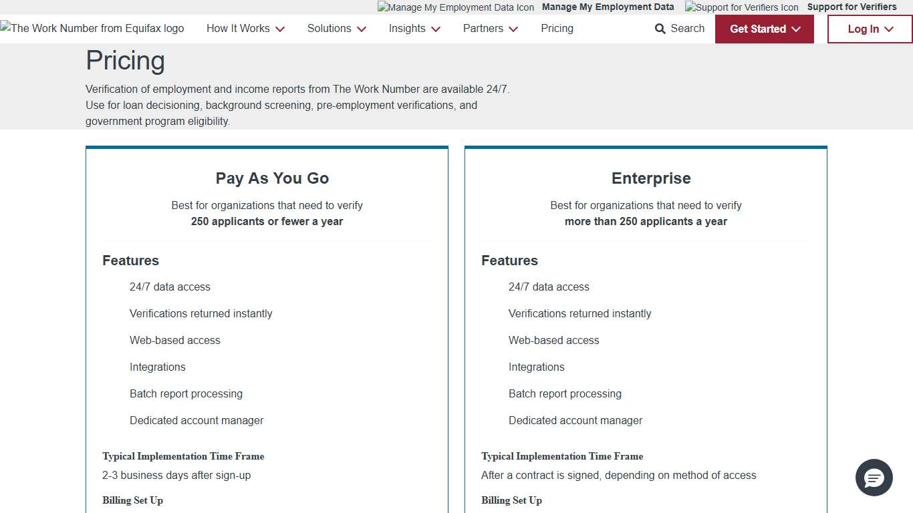Expand the Partners dropdown chevron
Viewport: 913px width, 513px height.
click(x=513, y=29)
